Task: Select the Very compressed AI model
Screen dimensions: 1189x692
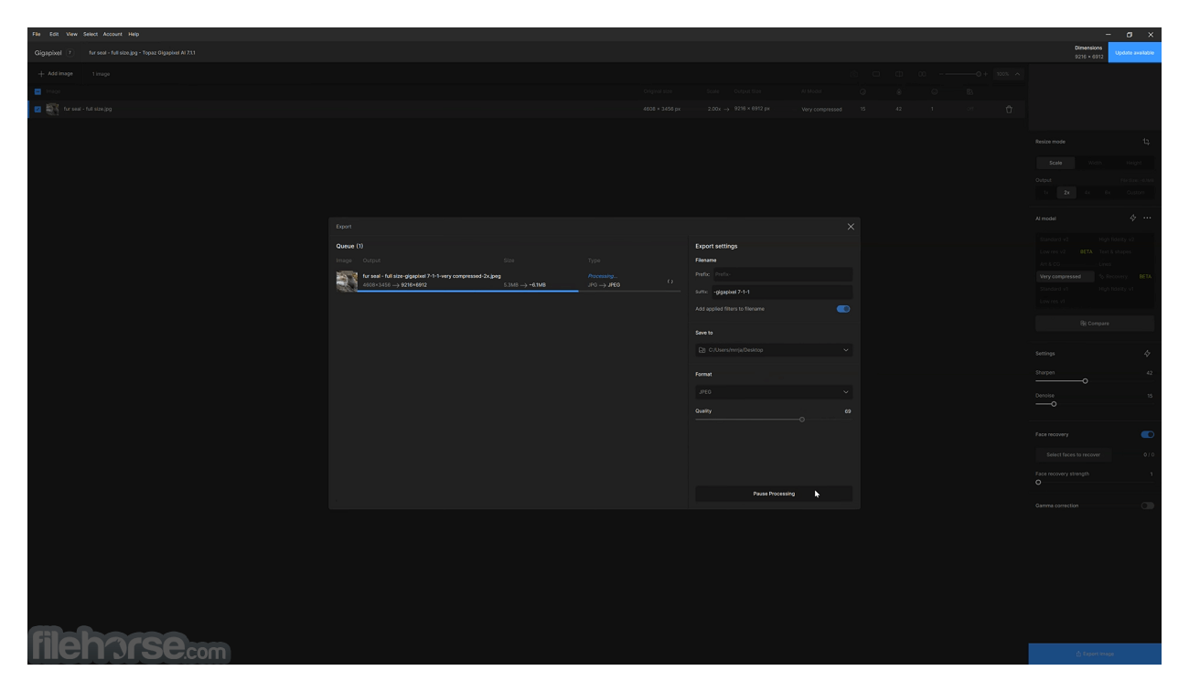Action: (x=1066, y=276)
